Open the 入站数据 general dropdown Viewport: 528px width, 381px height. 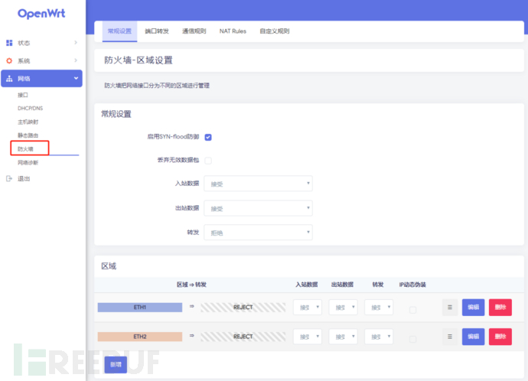259,184
